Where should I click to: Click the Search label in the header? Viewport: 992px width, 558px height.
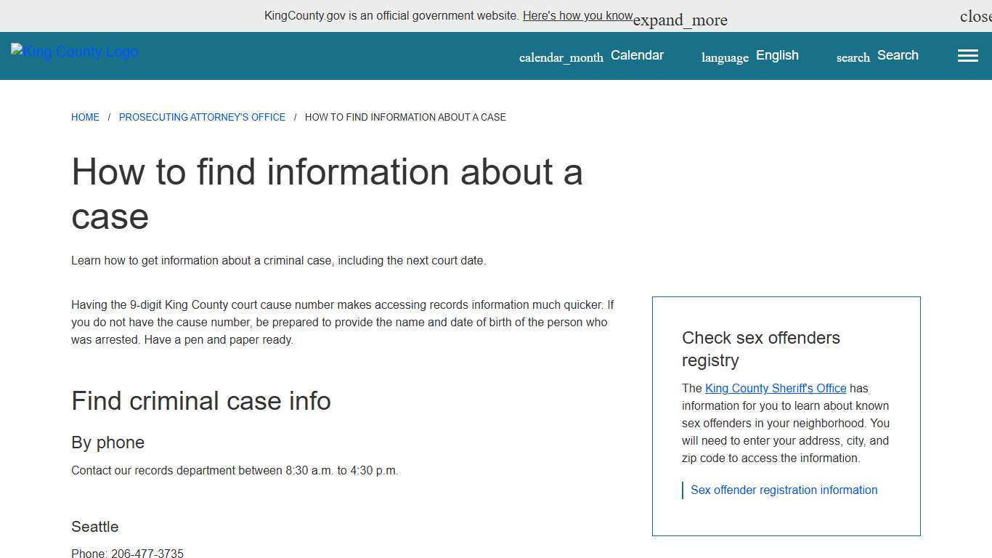898,54
